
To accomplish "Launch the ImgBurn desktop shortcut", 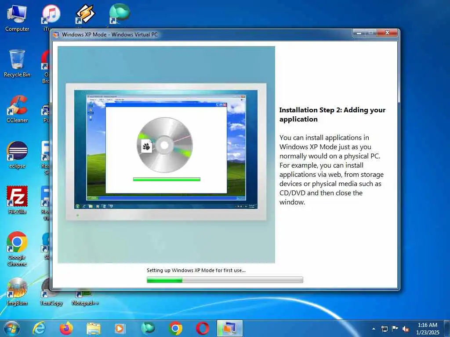I will (17, 291).
